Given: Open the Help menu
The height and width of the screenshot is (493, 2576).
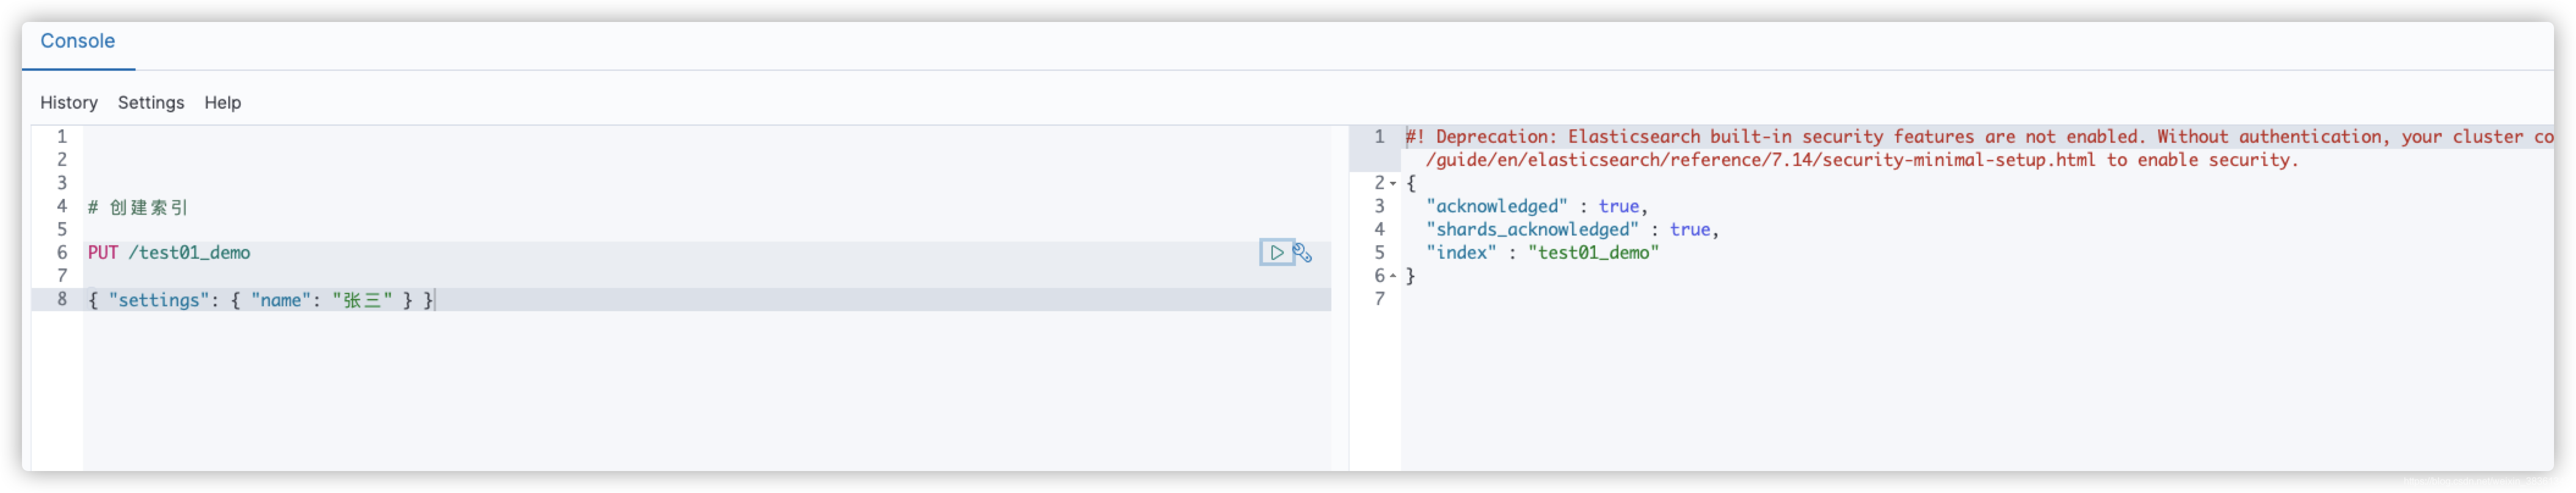Looking at the screenshot, I should point(223,103).
